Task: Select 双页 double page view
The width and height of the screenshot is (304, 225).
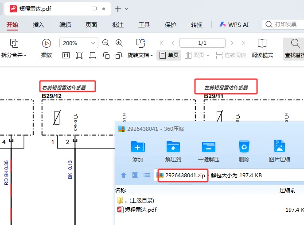Action: pyautogui.click(x=195, y=55)
